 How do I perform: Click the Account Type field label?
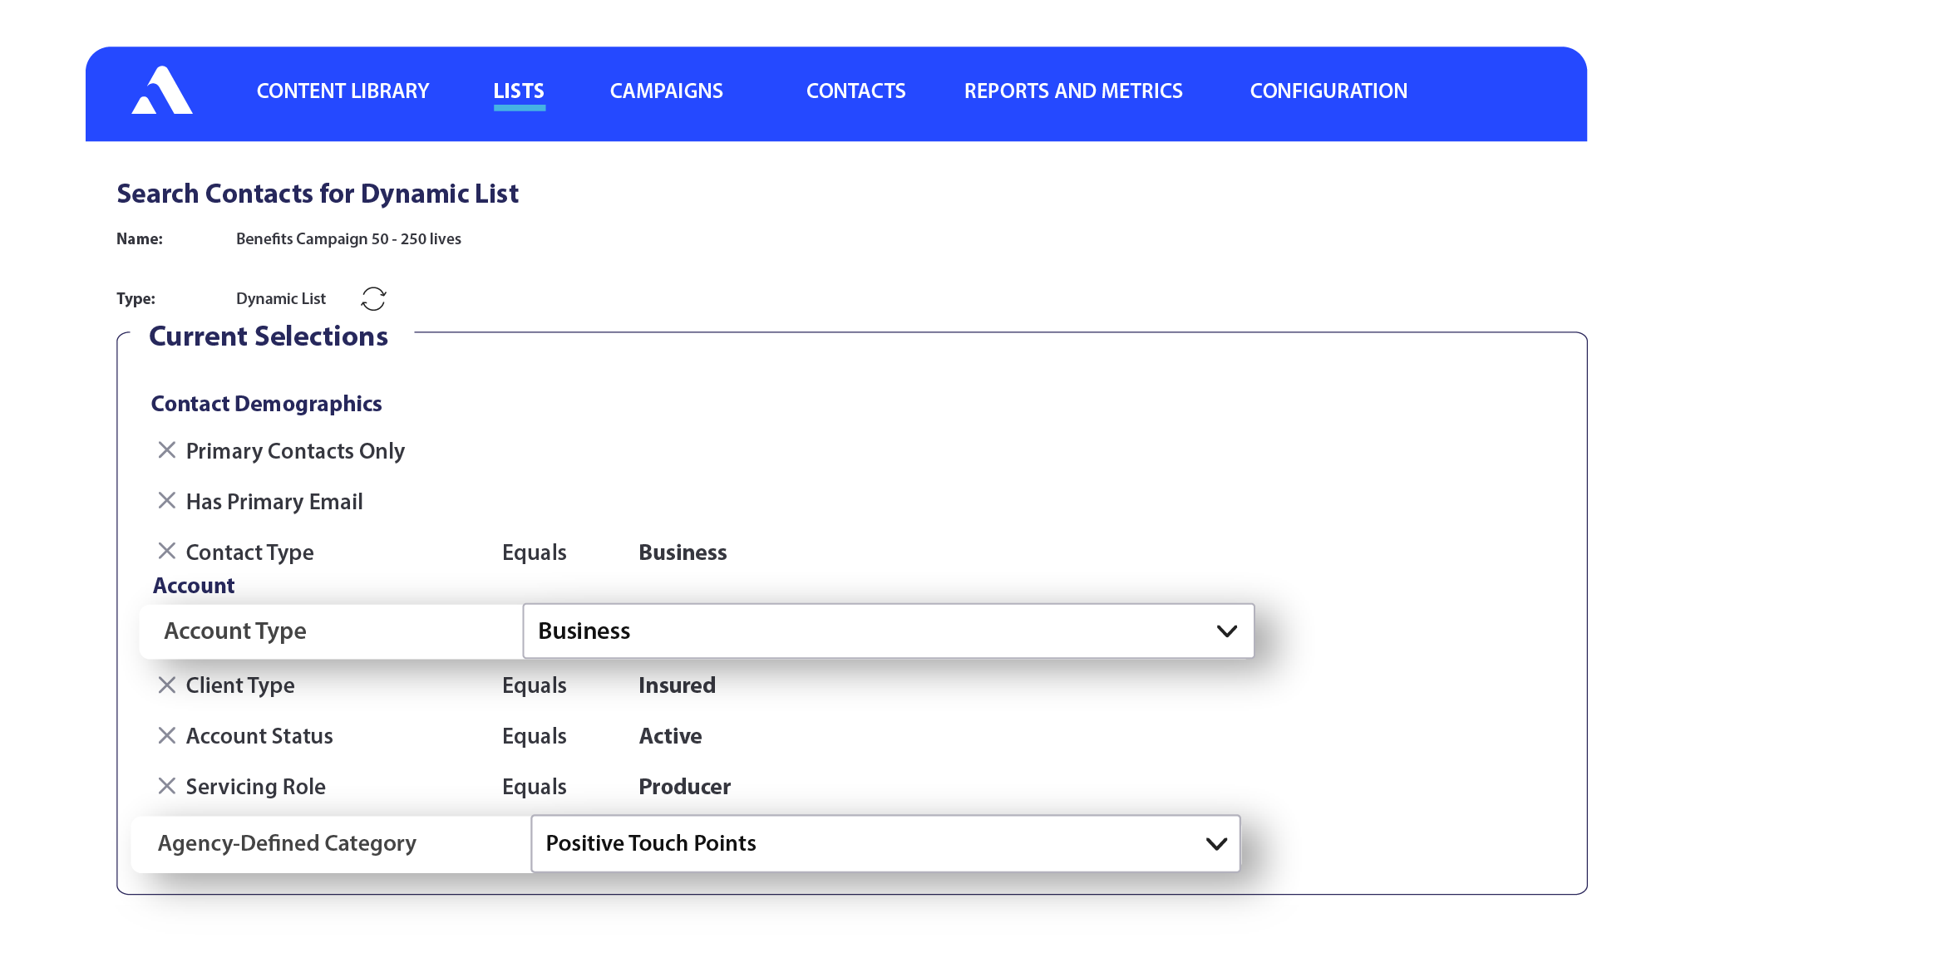click(x=235, y=631)
